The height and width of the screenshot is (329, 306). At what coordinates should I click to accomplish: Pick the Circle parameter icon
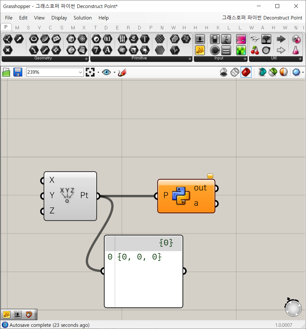coord(34,39)
